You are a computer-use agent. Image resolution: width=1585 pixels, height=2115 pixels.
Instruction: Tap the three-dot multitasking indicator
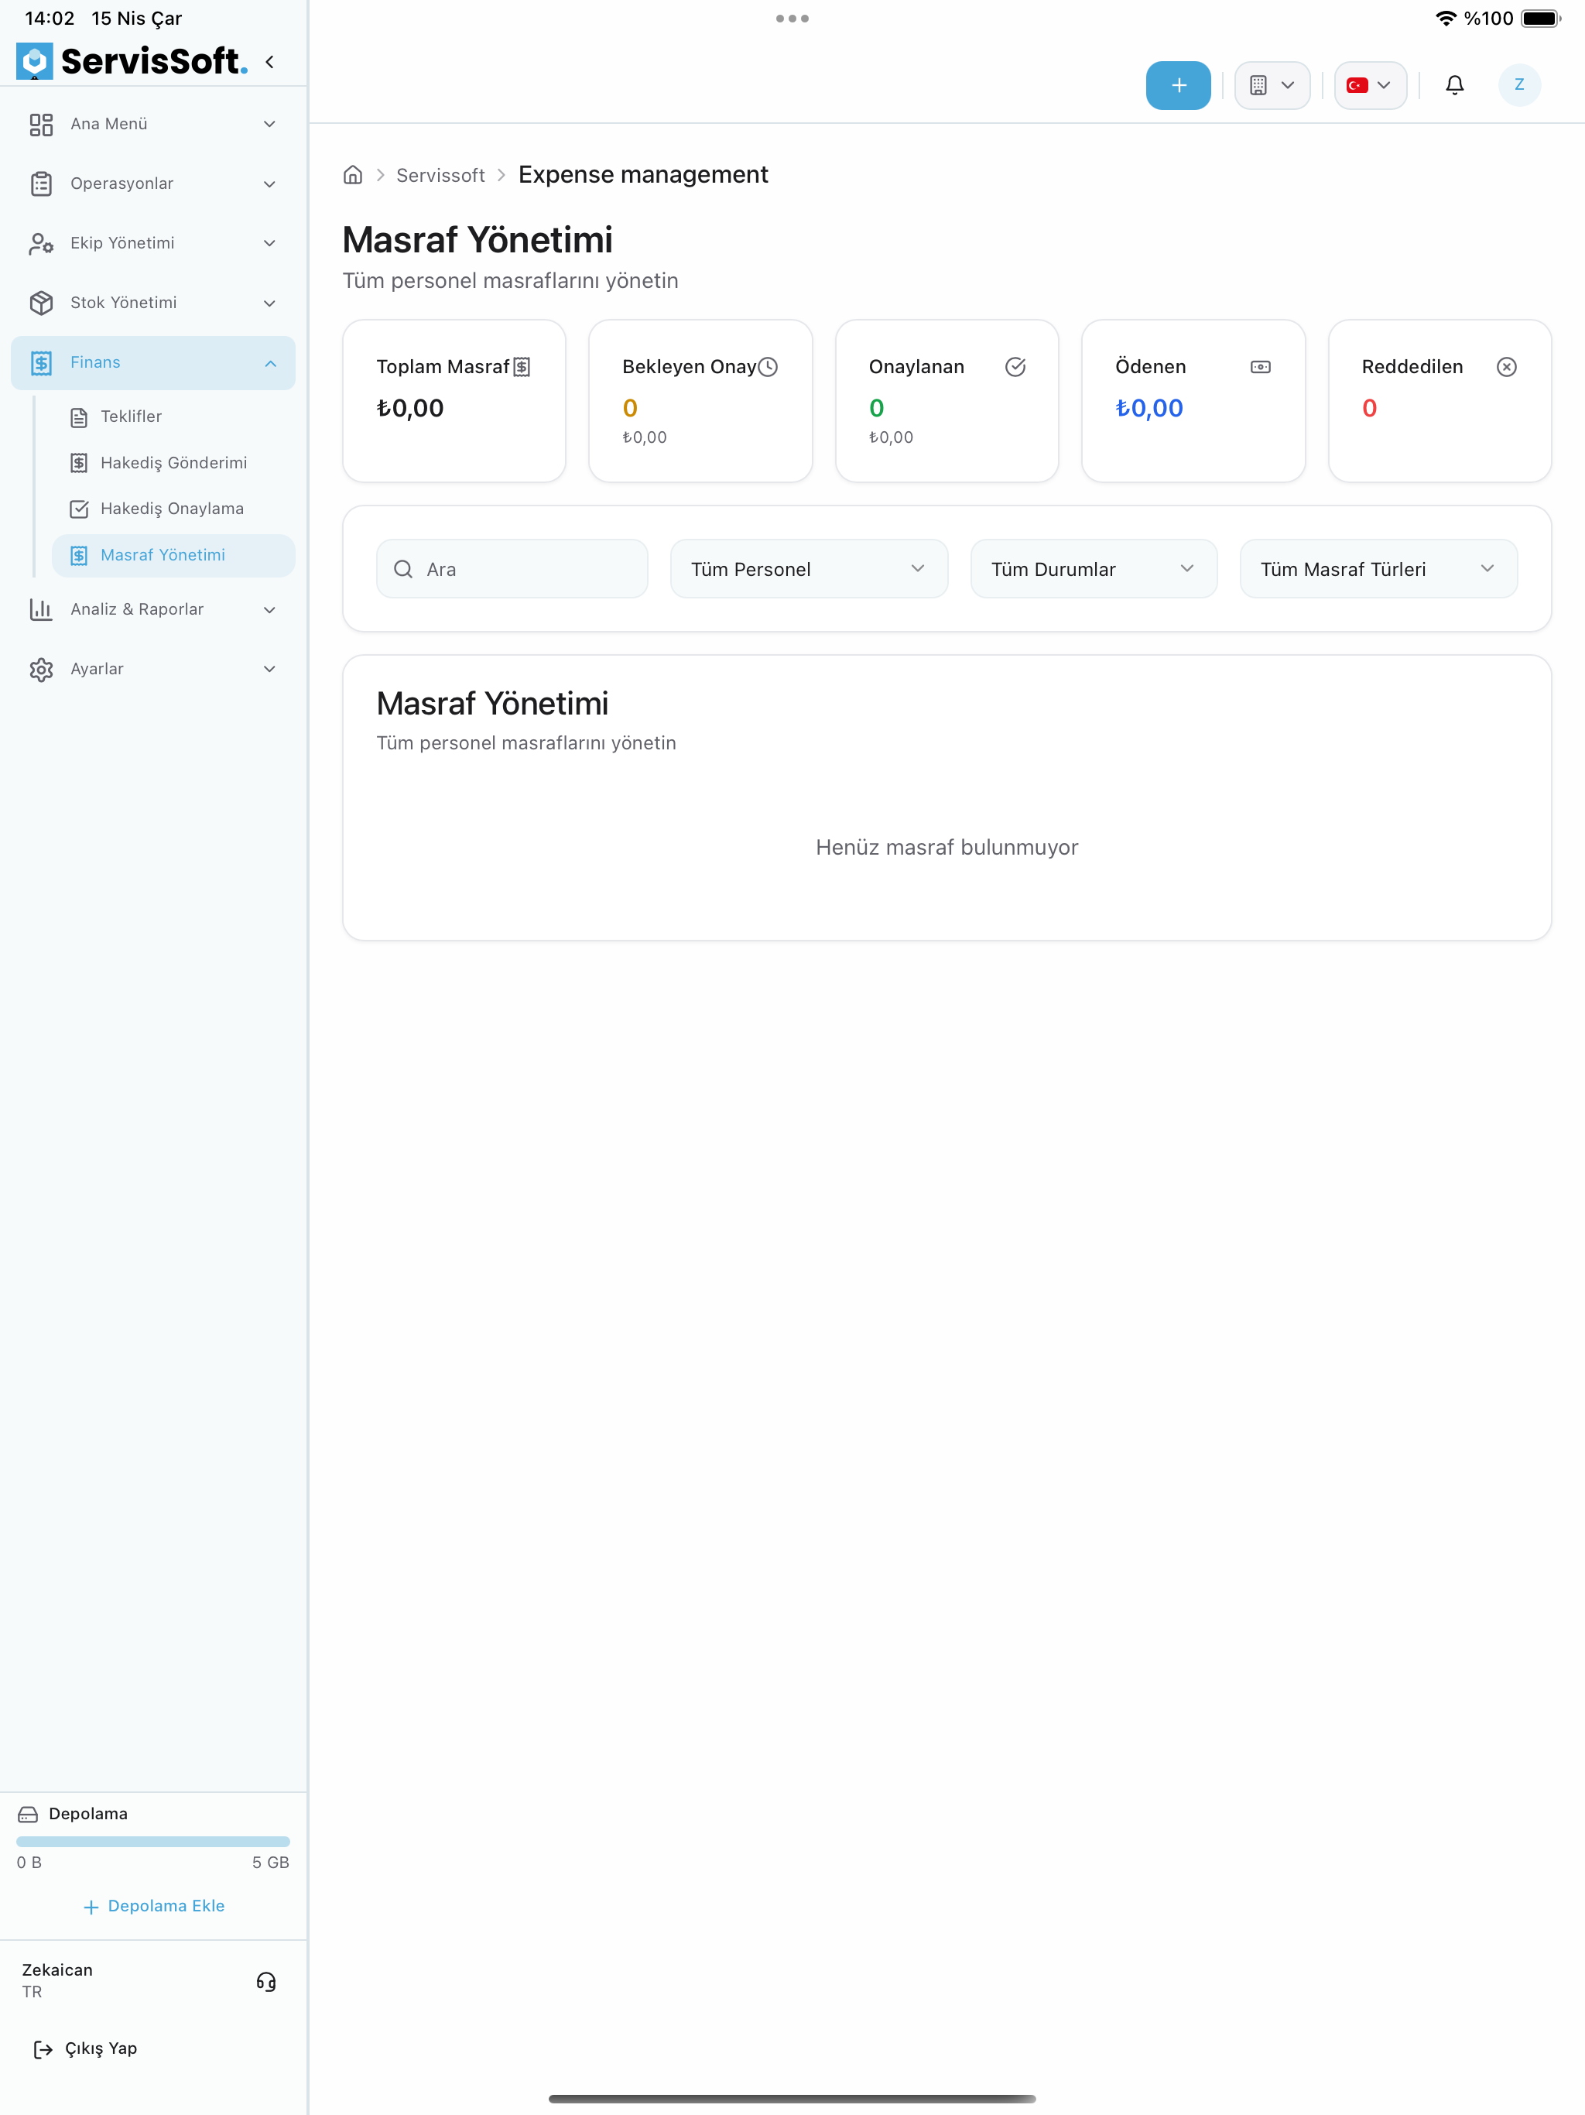tap(792, 18)
